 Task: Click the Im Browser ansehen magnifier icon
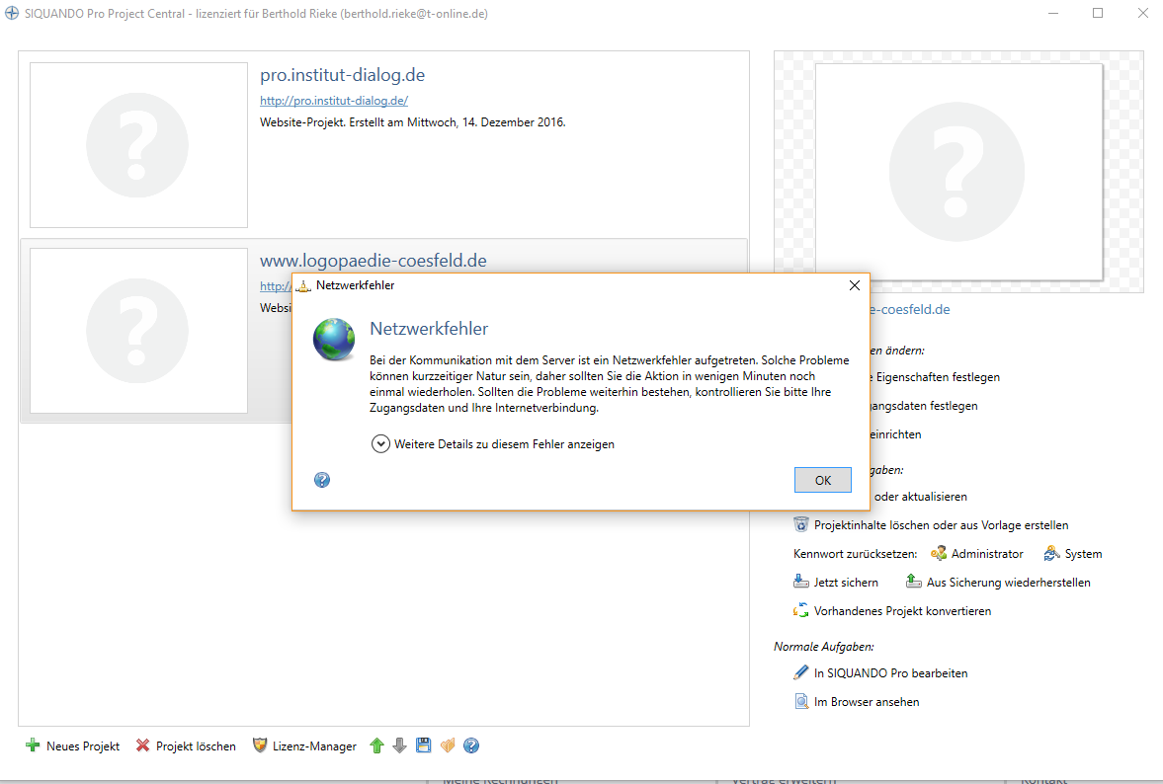(x=801, y=702)
